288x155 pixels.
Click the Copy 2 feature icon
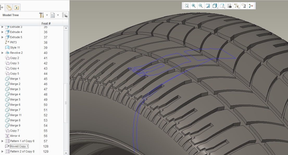pyautogui.click(x=7, y=58)
